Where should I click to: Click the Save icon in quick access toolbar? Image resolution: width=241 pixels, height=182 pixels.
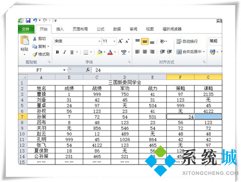[x=28, y=20]
